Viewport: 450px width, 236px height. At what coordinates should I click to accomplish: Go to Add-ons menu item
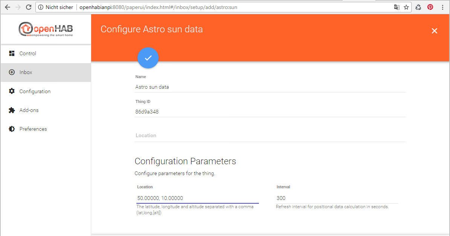[x=46, y=110]
